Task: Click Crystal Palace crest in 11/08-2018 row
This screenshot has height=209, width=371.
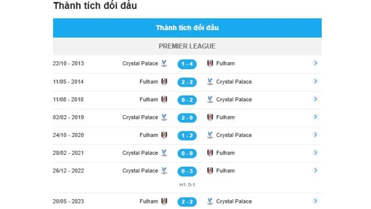Action: tap(211, 99)
